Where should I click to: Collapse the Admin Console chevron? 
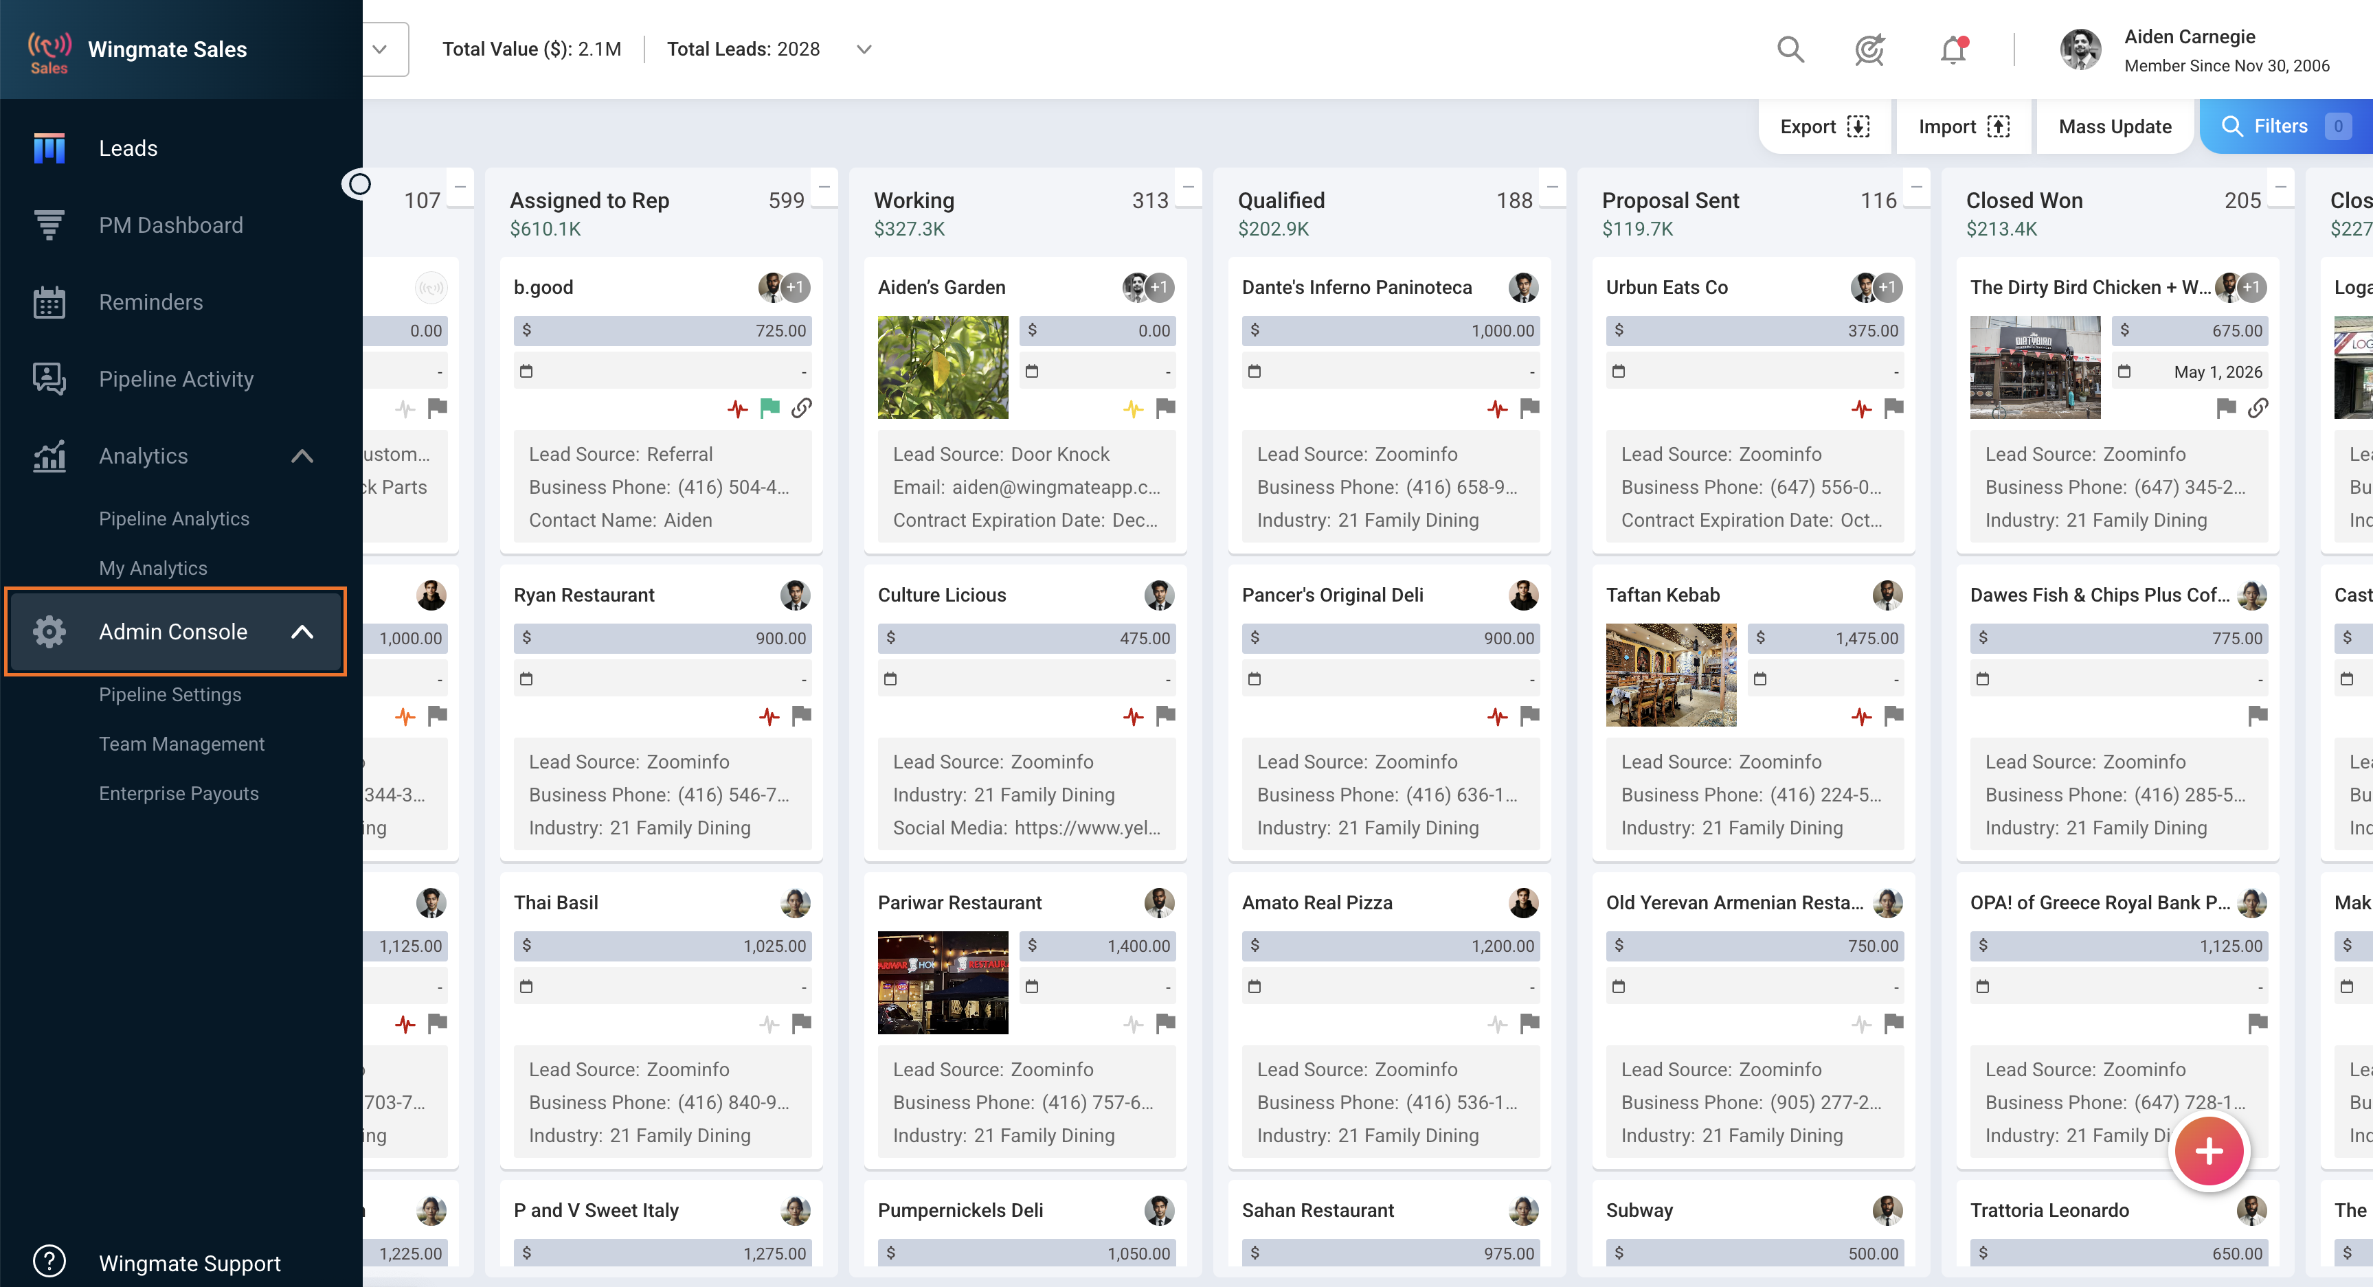(x=302, y=632)
